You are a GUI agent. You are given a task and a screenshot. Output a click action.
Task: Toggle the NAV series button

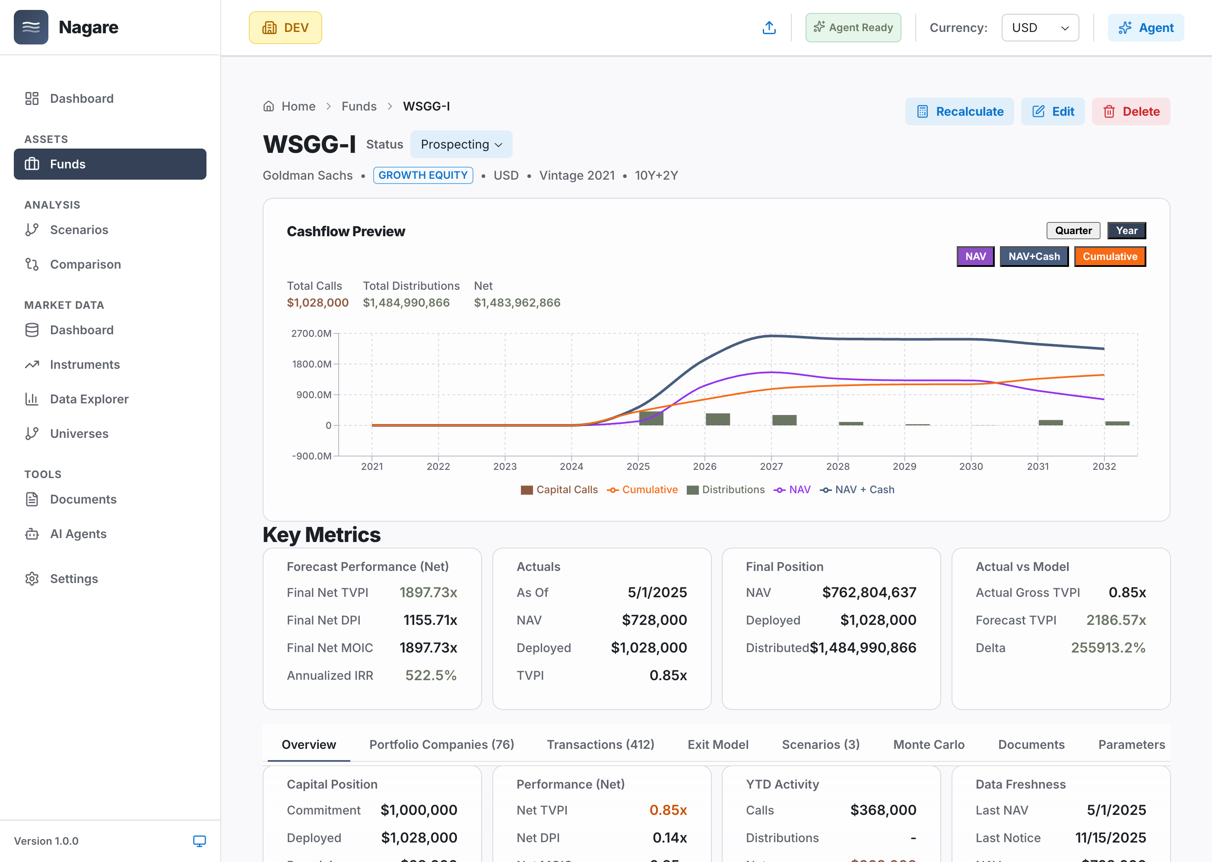975,257
